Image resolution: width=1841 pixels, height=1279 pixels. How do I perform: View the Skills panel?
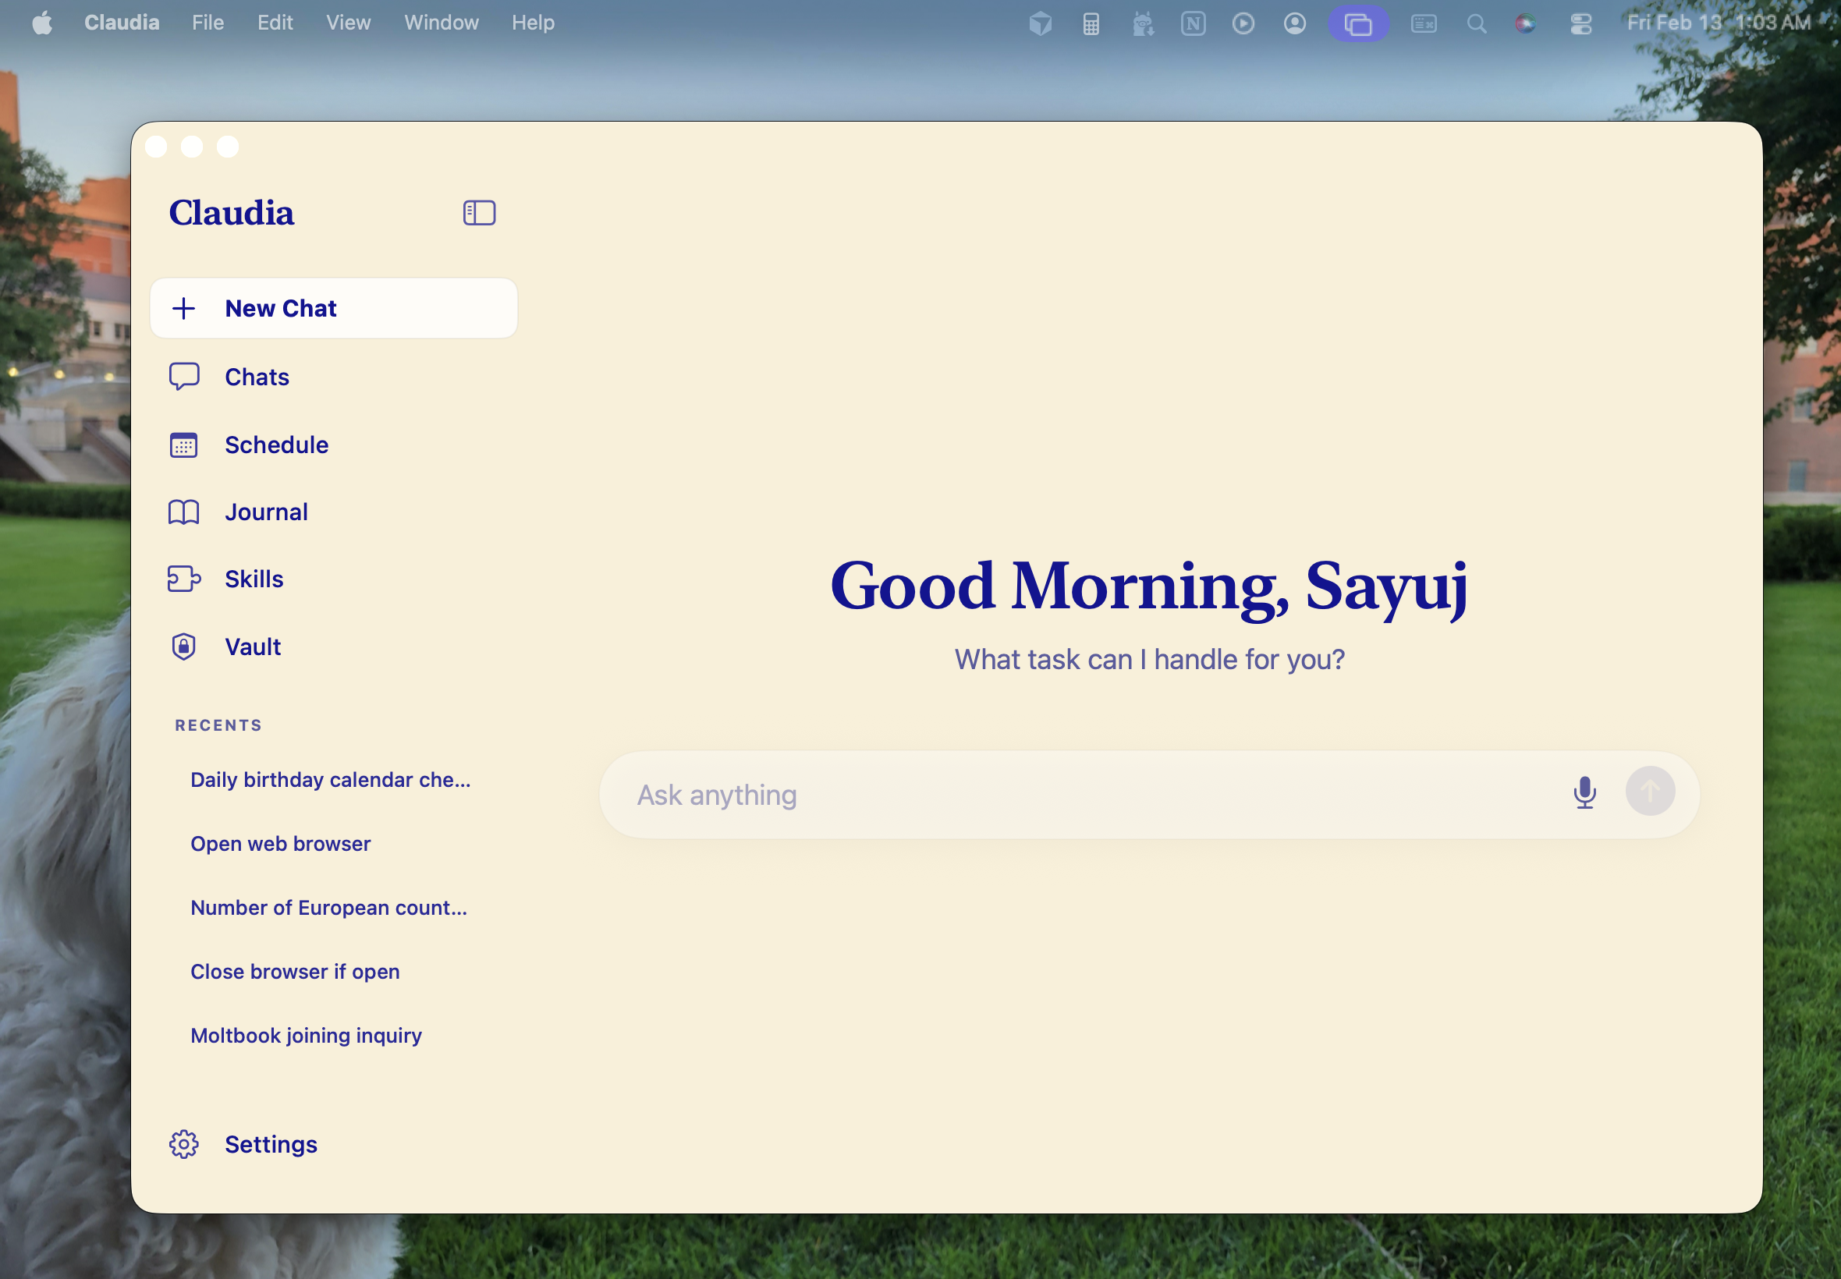tap(254, 579)
